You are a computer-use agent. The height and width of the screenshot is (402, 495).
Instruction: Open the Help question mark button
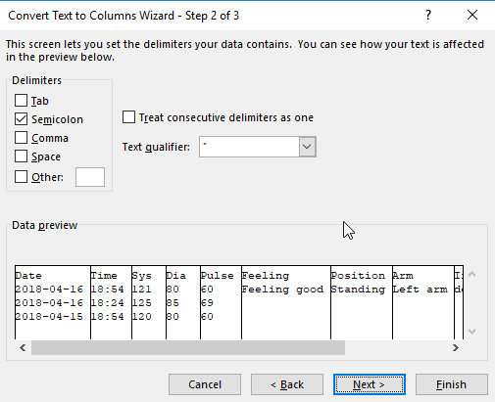428,16
